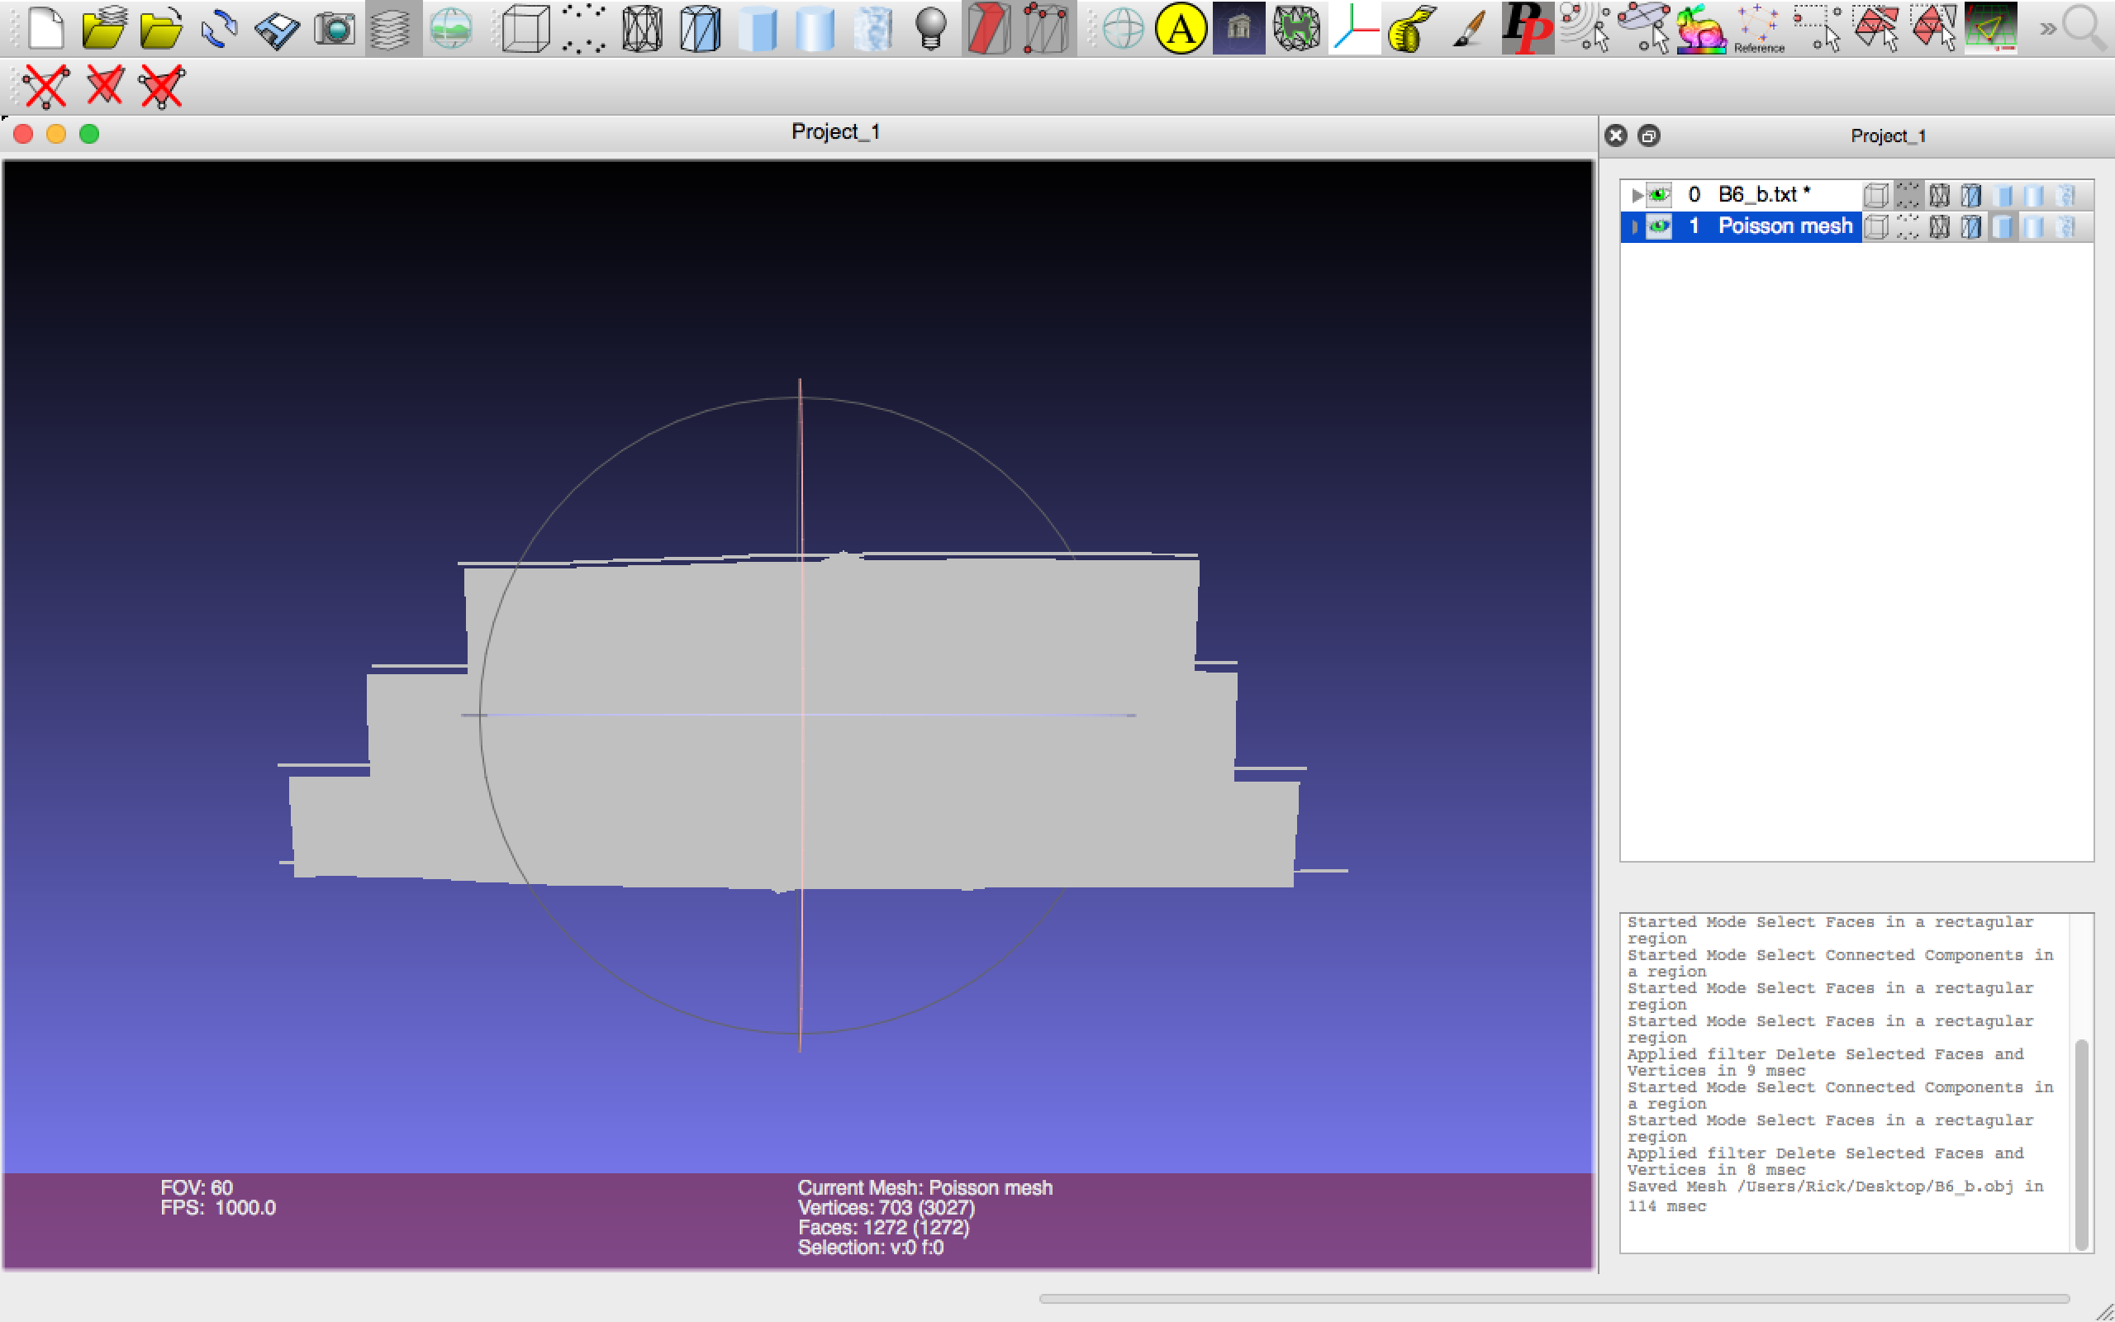The image size is (2115, 1322).
Task: Enable flat lines render mode in toolbar
Action: point(700,28)
